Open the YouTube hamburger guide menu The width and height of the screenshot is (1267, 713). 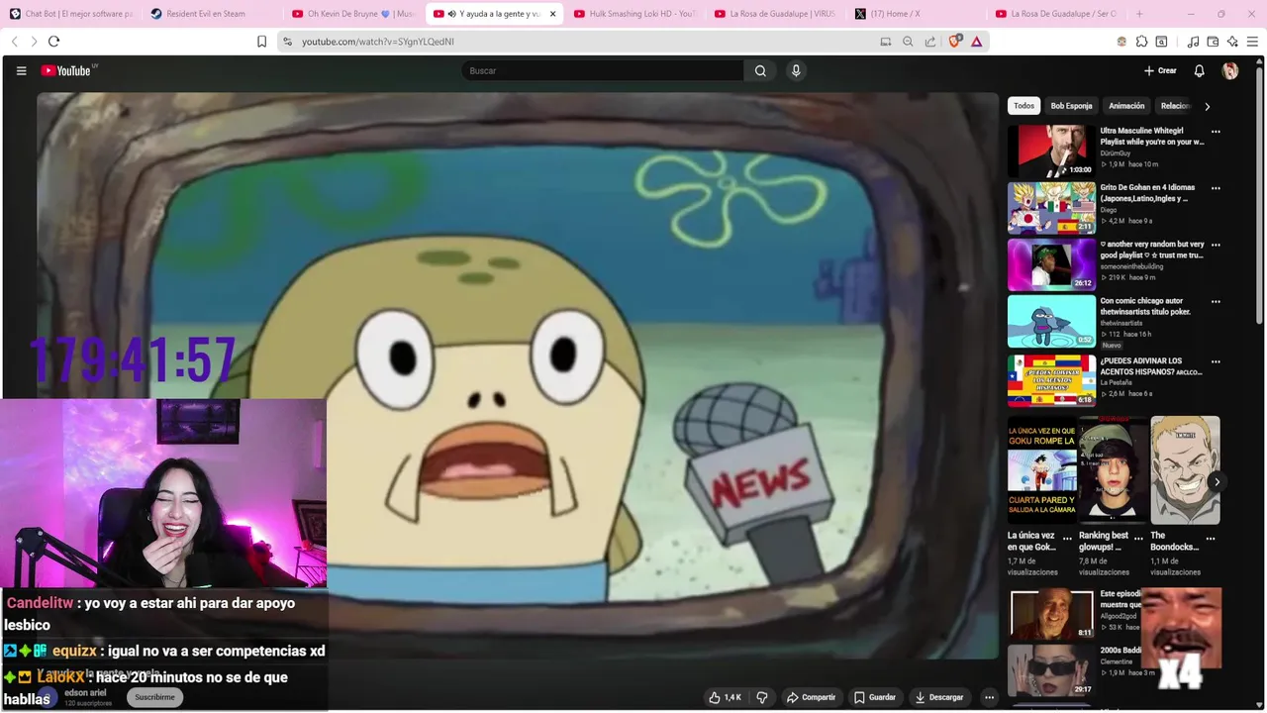click(x=21, y=70)
